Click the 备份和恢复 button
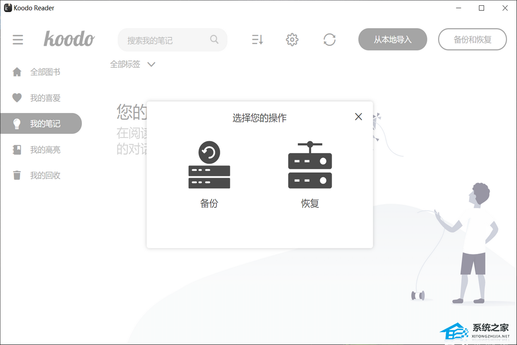 tap(472, 39)
